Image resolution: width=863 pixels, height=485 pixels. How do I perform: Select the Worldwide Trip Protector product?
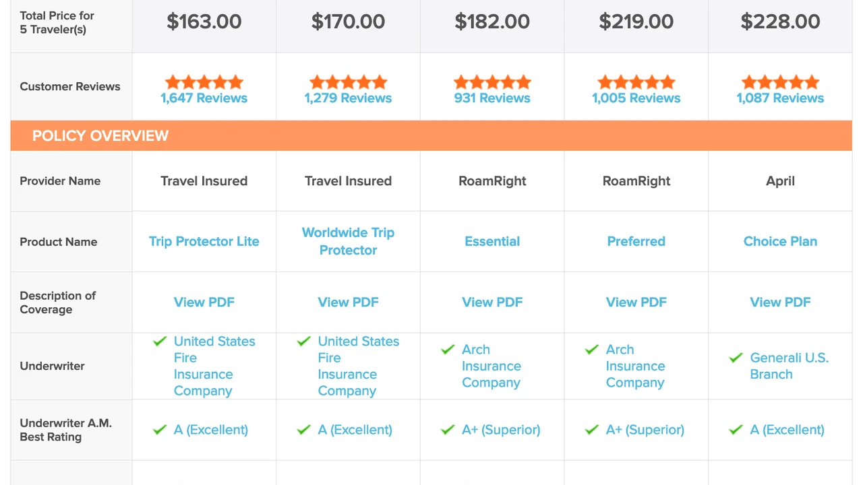348,241
